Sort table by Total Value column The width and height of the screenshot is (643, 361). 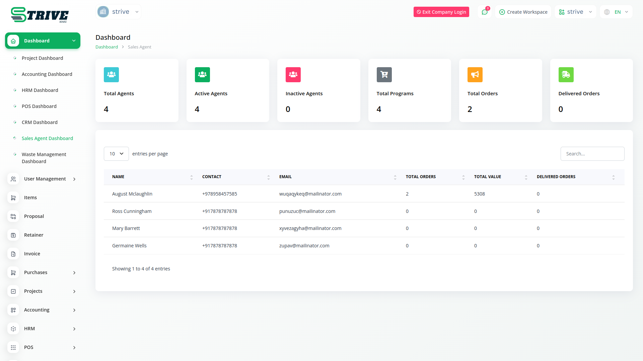coord(526,177)
